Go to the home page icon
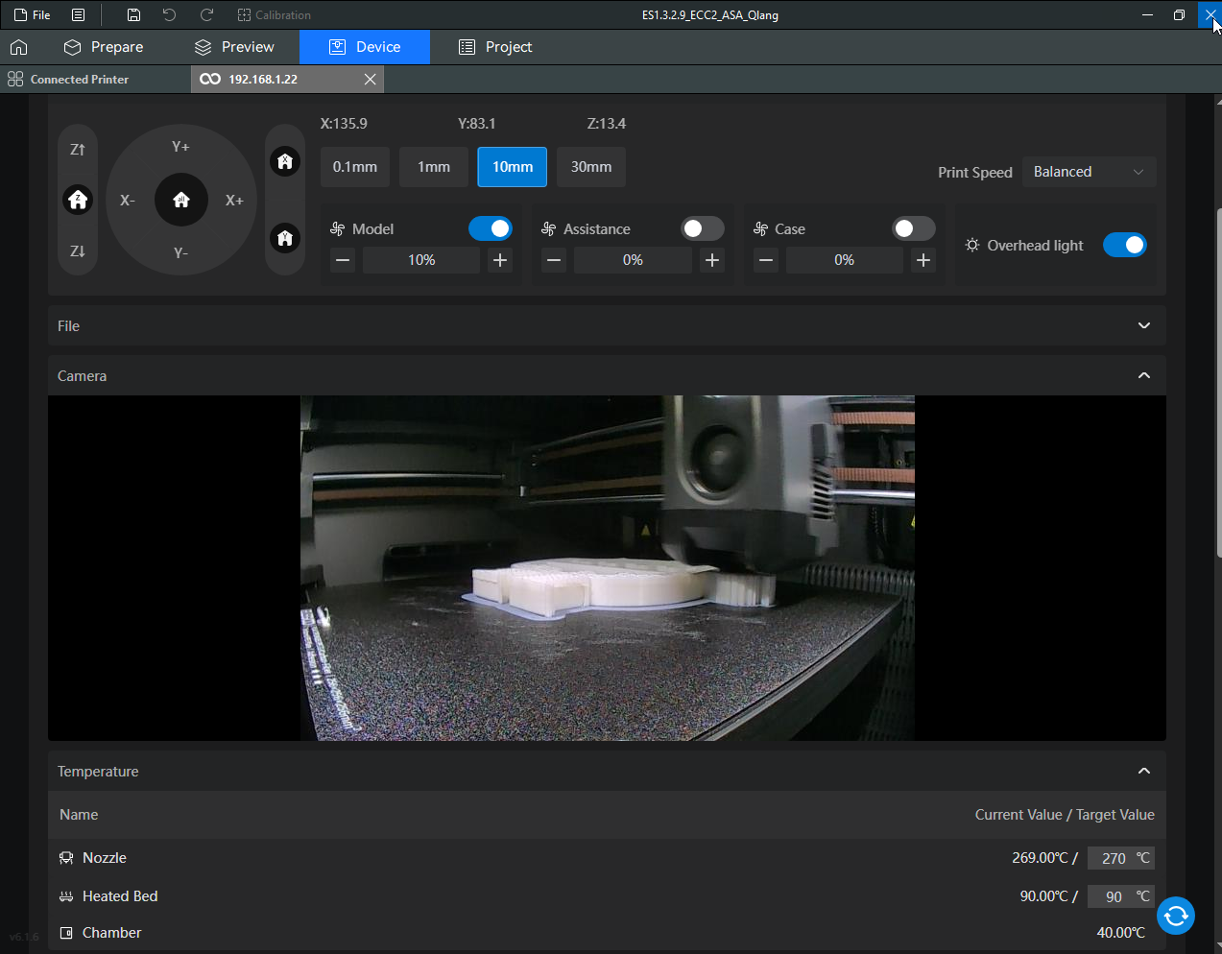This screenshot has width=1222, height=954. coord(18,47)
